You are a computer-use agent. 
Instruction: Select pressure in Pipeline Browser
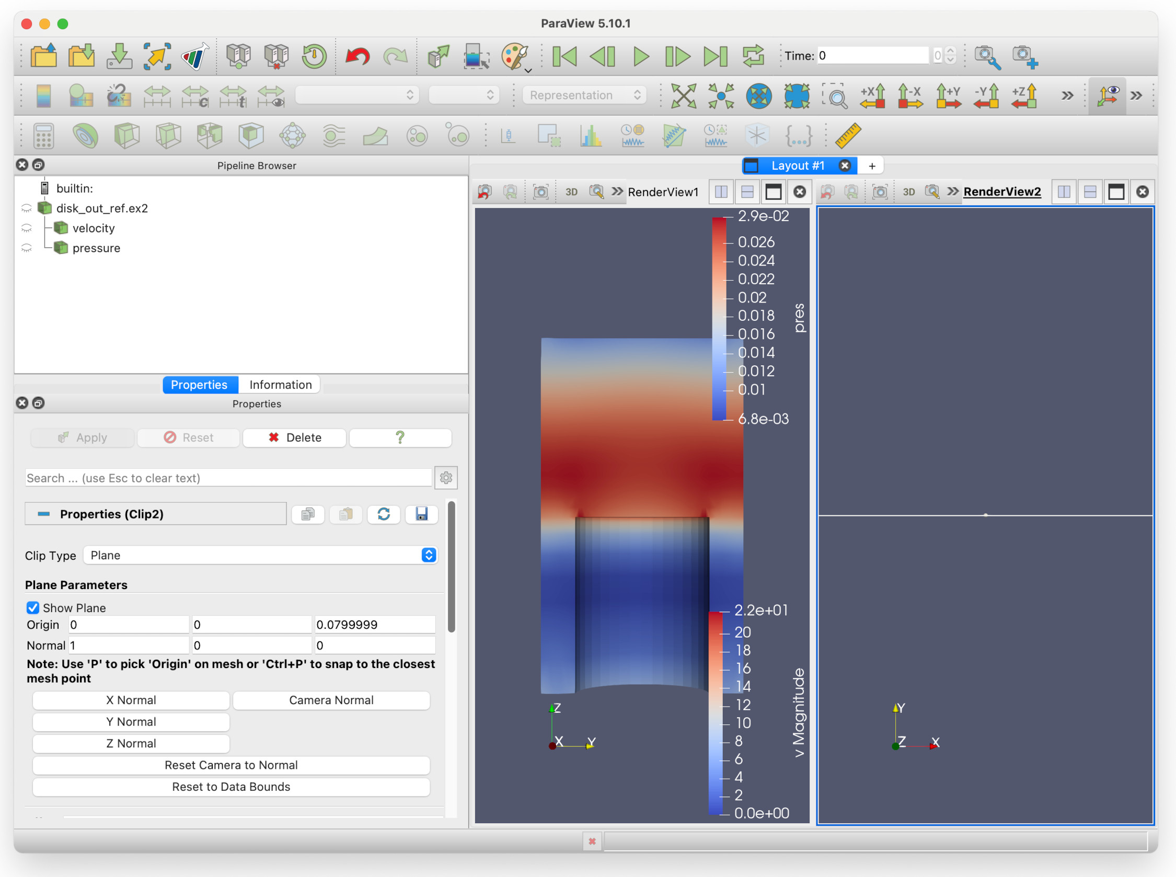point(96,248)
